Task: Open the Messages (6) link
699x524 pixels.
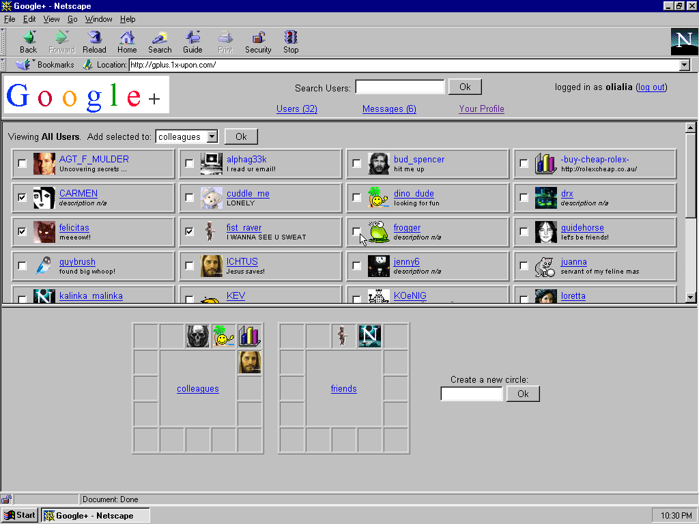Action: tap(389, 109)
